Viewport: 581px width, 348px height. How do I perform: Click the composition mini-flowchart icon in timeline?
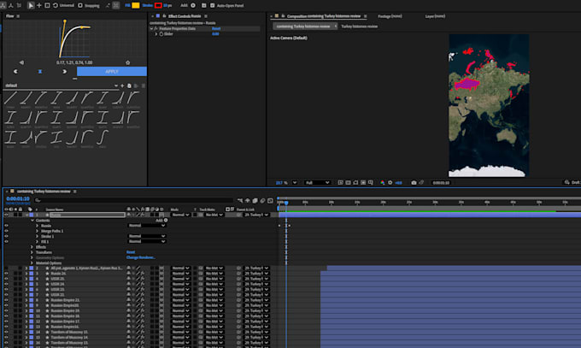(x=240, y=201)
